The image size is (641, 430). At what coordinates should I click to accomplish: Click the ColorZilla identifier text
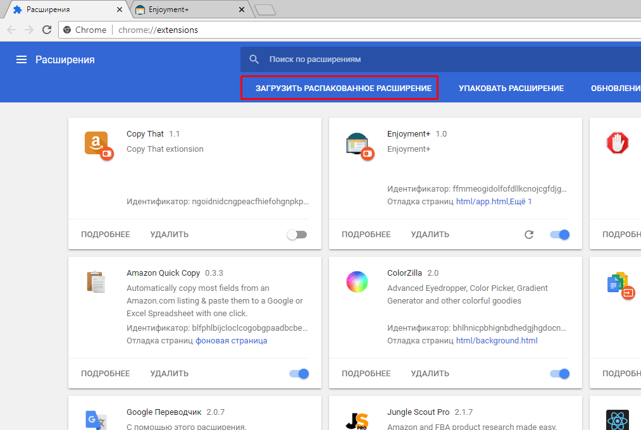pyautogui.click(x=476, y=328)
